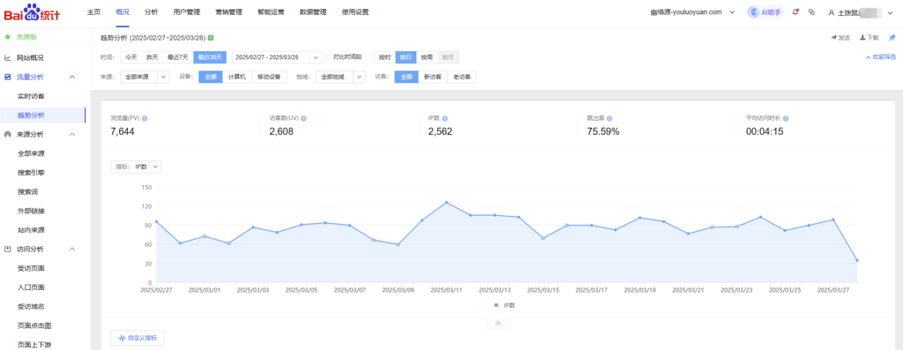Open the 全部来源 source dropdown
The height and width of the screenshot is (350, 903).
click(145, 77)
